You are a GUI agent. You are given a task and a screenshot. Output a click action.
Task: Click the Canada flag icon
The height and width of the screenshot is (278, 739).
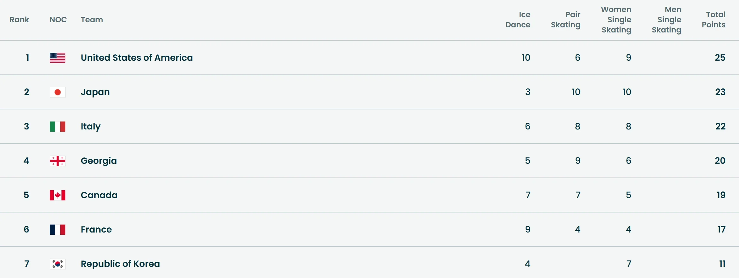point(58,195)
